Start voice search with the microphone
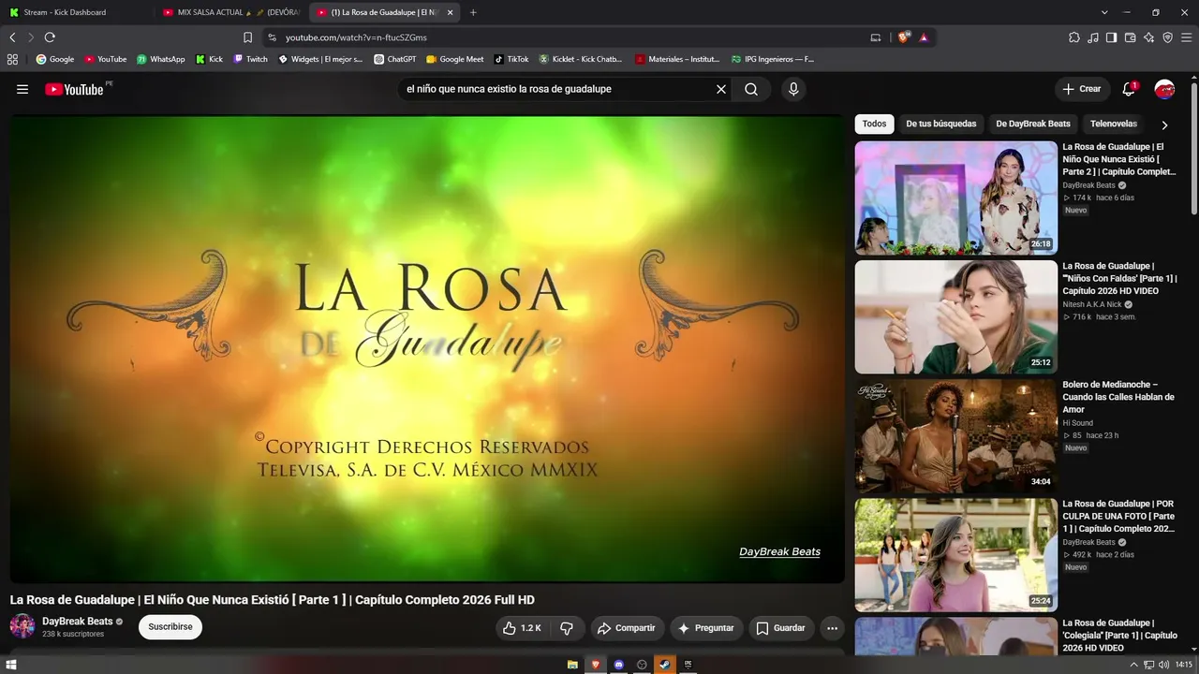Viewport: 1199px width, 674px height. pos(793,89)
